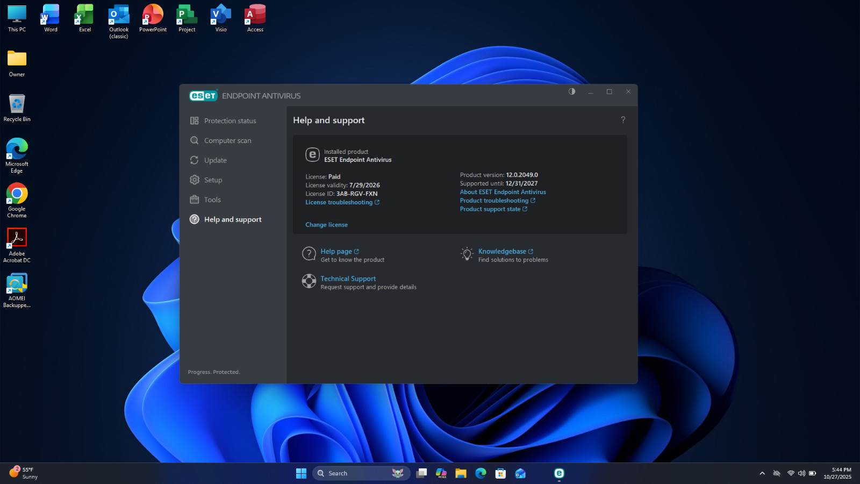Image resolution: width=860 pixels, height=484 pixels.
Task: Open Product support state link
Action: (x=493, y=209)
